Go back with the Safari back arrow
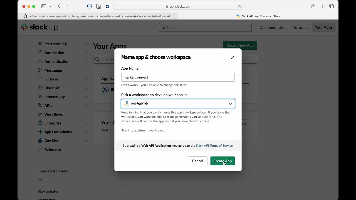356x200 pixels. click(59, 6)
